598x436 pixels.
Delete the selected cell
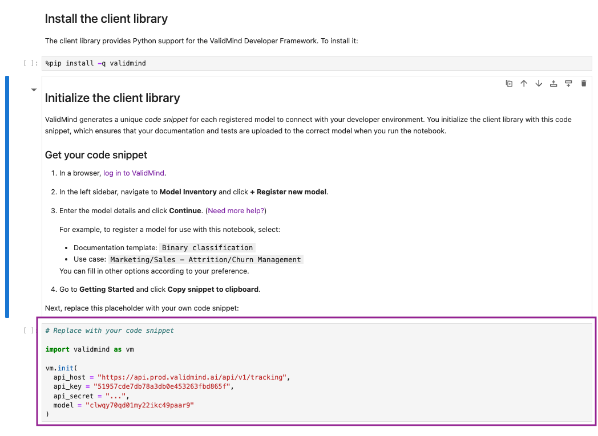(583, 83)
